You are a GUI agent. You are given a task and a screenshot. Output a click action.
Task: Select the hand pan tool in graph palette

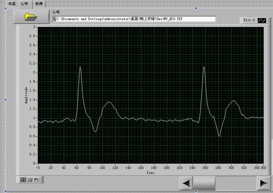click(x=35, y=180)
